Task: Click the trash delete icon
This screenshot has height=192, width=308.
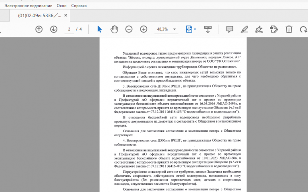Action: 289,29
